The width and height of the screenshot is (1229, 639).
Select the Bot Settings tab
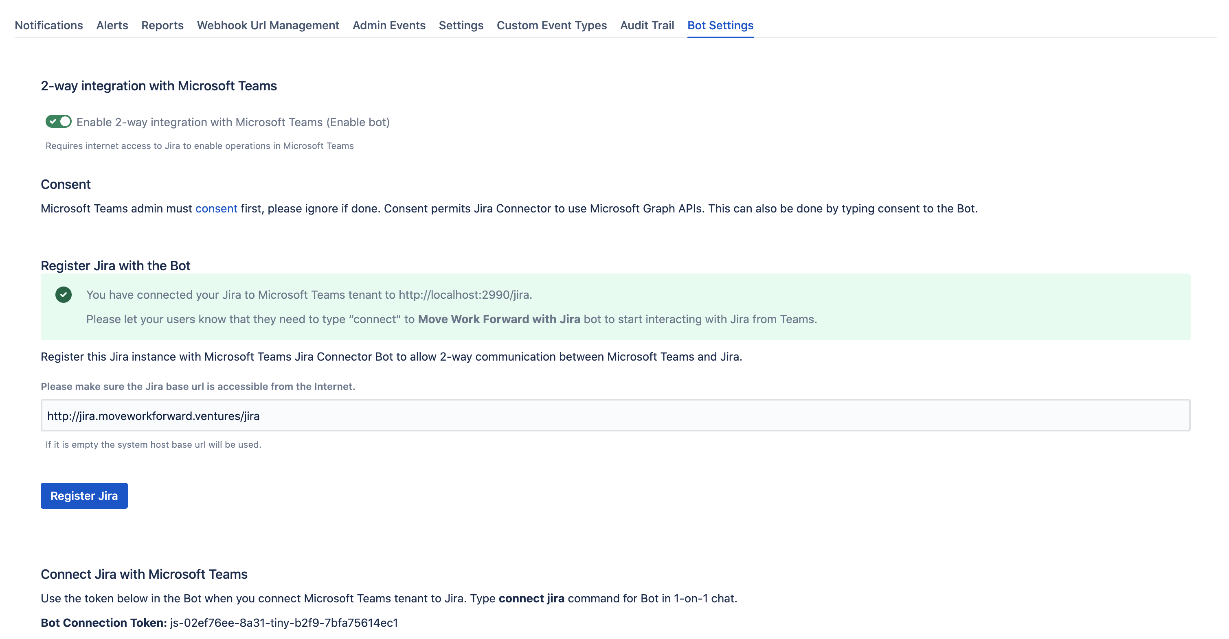720,25
